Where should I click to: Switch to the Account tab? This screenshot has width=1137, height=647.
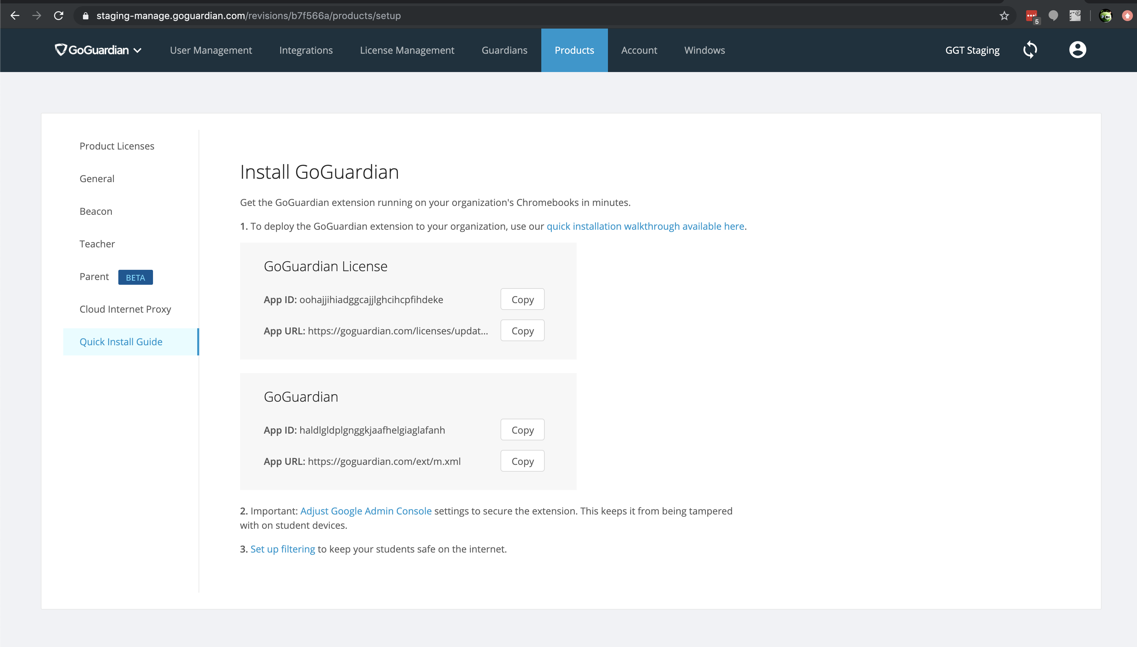point(639,50)
